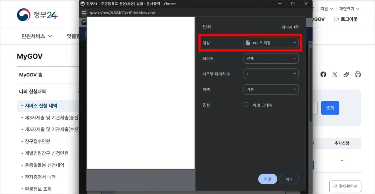Select 환불정보 조회 in sidebar
375x194 pixels.
click(x=38, y=189)
